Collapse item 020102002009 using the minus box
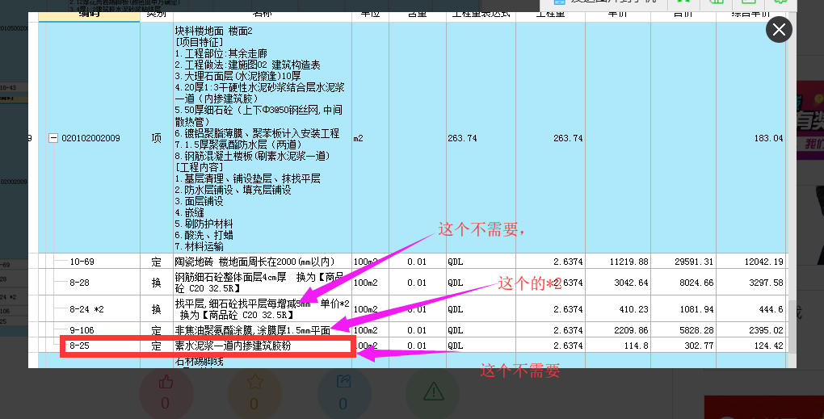 pyautogui.click(x=53, y=138)
